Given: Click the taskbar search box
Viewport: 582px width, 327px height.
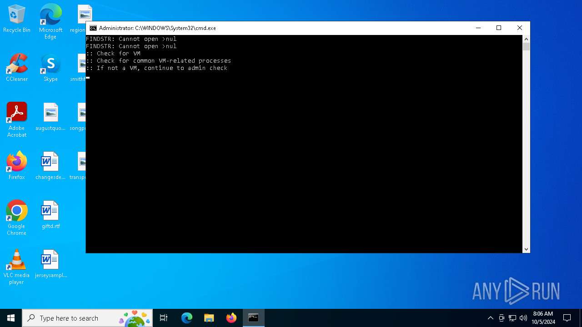Looking at the screenshot, I should click(87, 318).
